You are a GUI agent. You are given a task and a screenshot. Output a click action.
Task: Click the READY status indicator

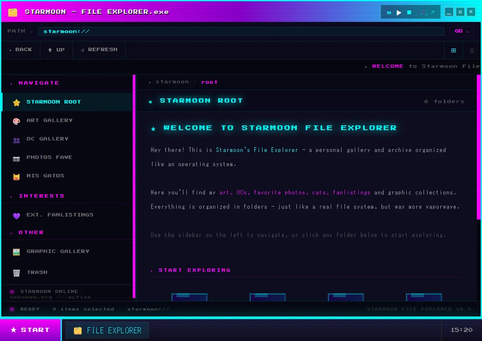click(30, 309)
